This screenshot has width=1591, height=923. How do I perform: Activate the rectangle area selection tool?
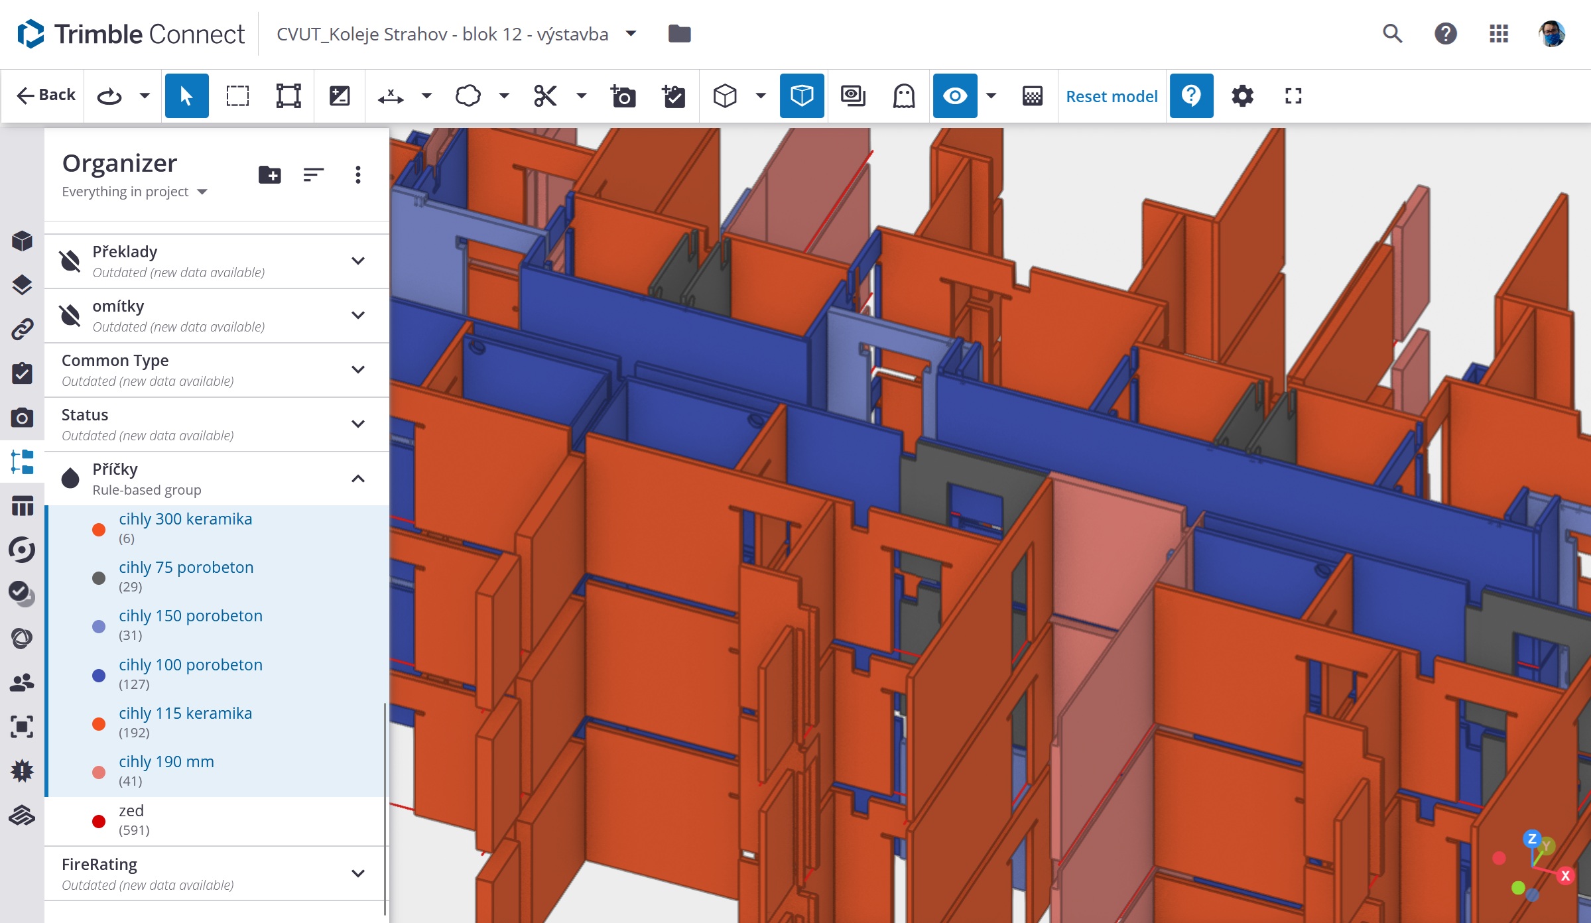point(237,96)
